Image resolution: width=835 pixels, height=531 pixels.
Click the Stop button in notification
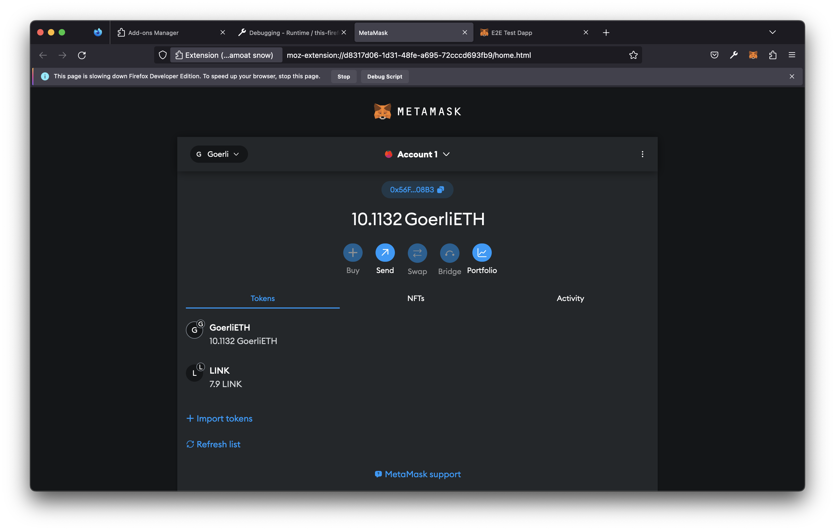pos(343,77)
